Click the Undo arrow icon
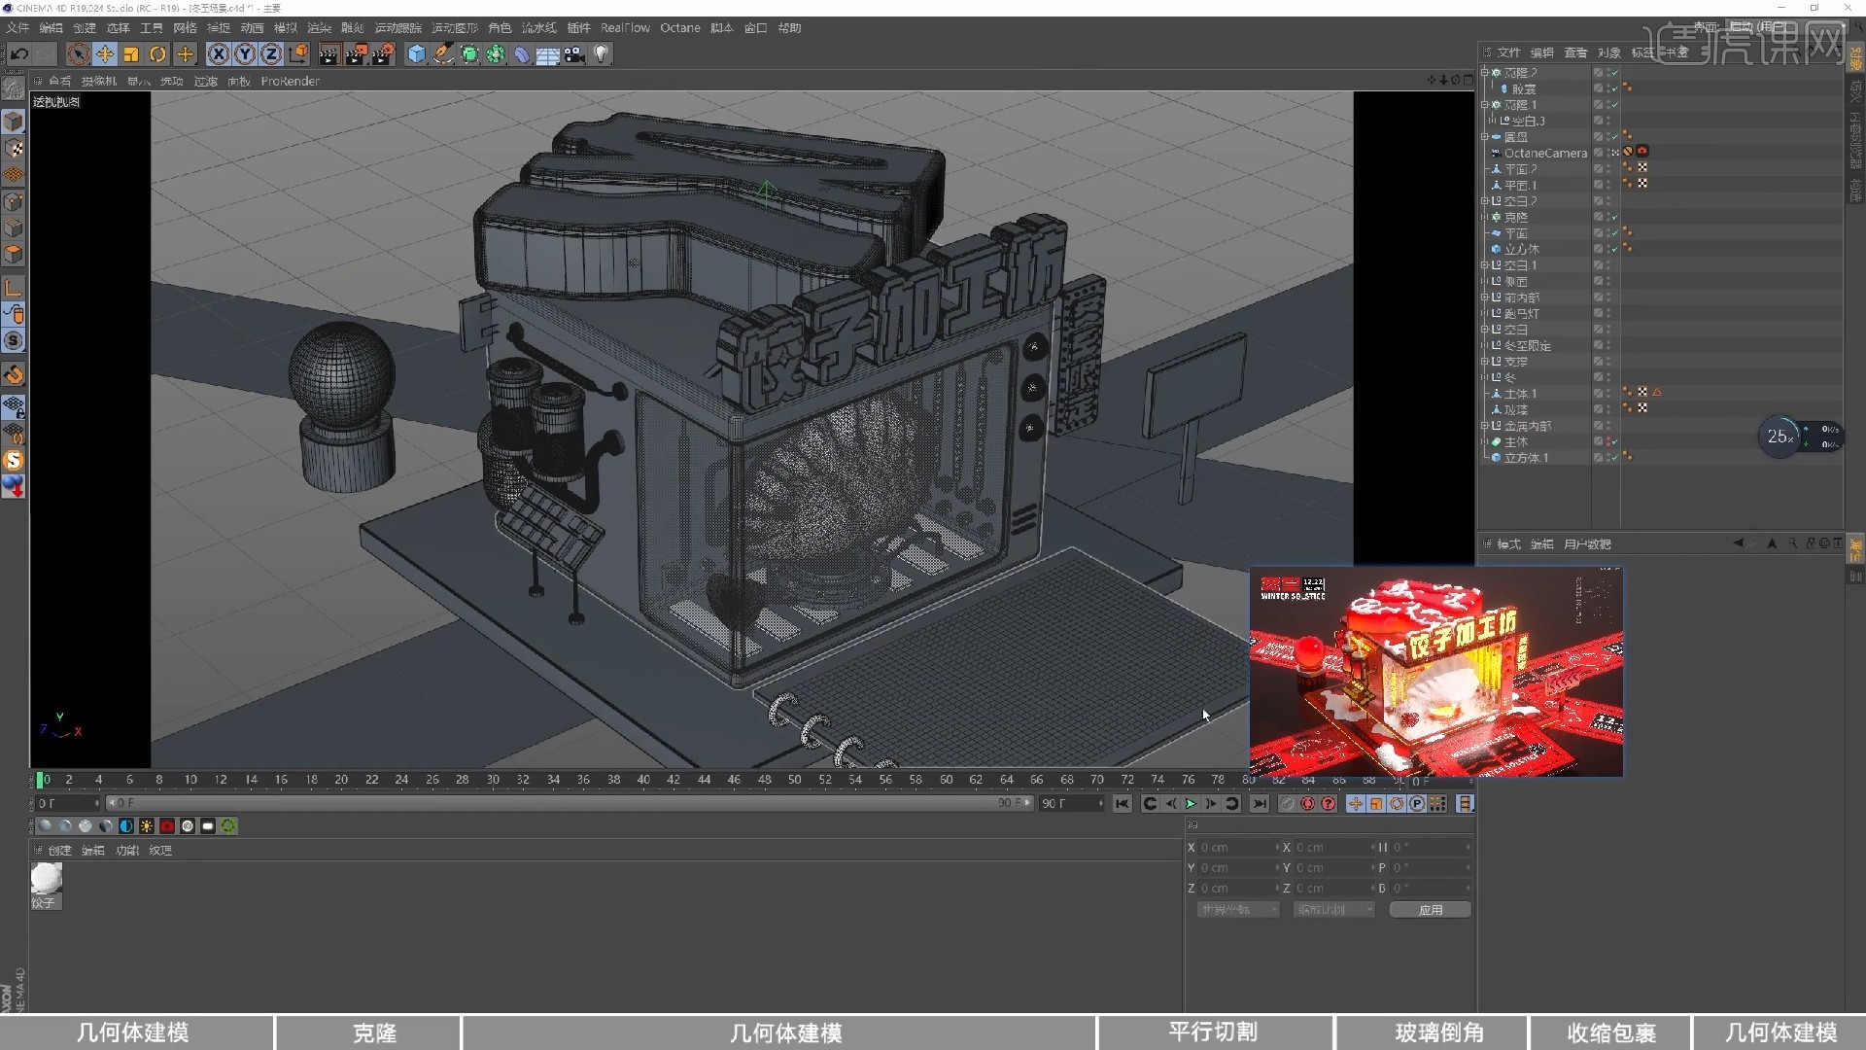This screenshot has height=1050, width=1866. tap(19, 54)
